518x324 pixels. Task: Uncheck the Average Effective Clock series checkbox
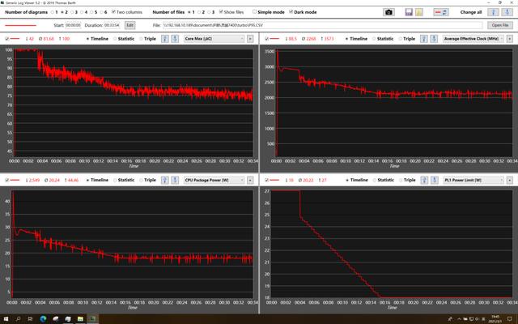point(266,39)
